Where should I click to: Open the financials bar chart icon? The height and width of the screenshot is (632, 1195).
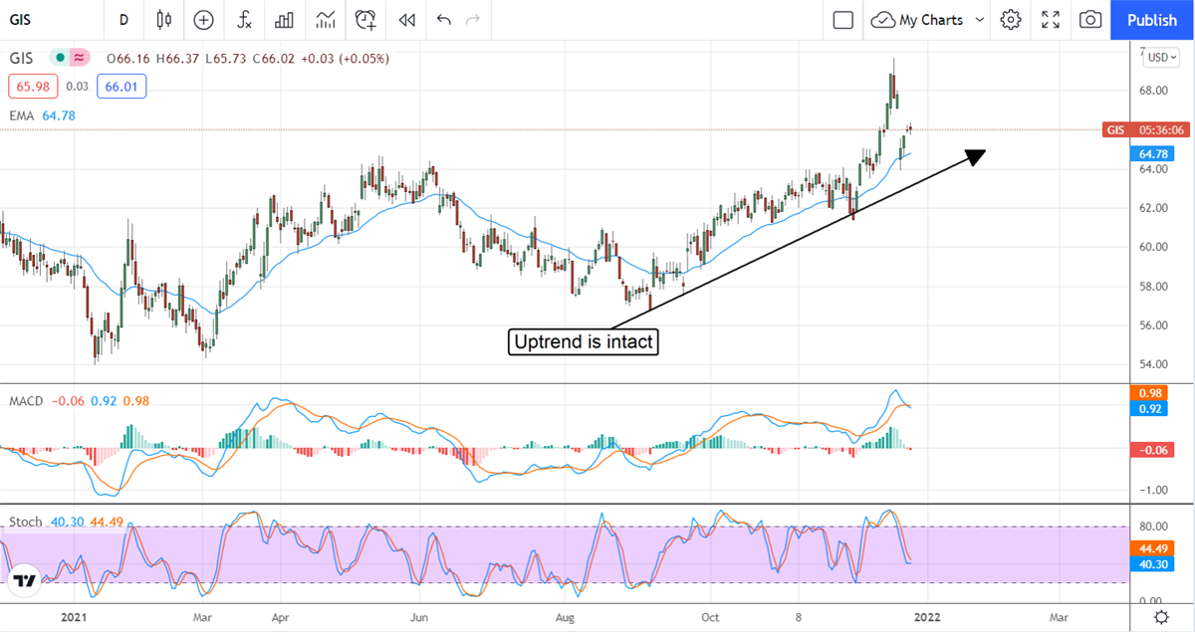click(x=285, y=20)
